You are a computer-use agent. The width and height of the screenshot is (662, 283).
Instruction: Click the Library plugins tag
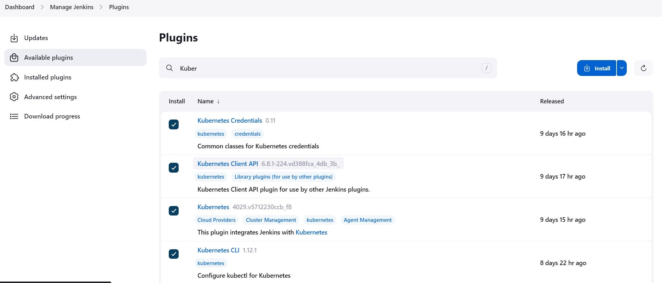point(284,177)
